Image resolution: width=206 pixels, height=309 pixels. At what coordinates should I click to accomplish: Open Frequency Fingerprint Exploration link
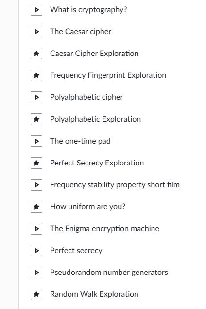pyautogui.click(x=108, y=75)
